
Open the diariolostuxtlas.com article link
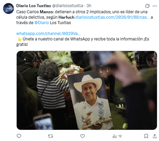[112, 17]
